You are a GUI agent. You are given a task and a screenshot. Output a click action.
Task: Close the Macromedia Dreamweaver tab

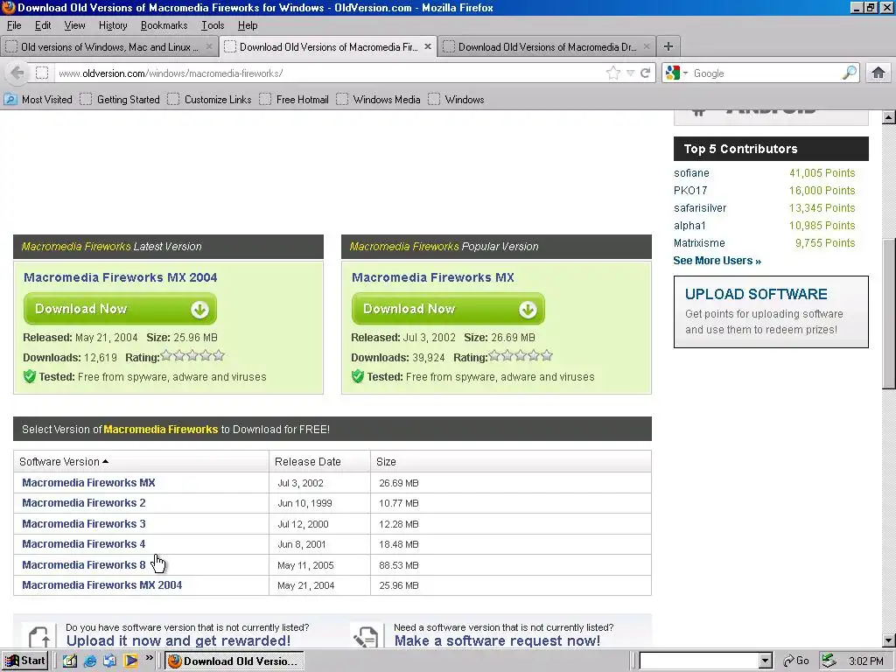647,47
